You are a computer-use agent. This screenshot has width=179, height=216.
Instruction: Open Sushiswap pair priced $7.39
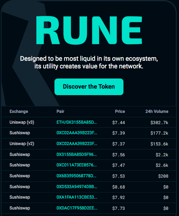point(77,133)
